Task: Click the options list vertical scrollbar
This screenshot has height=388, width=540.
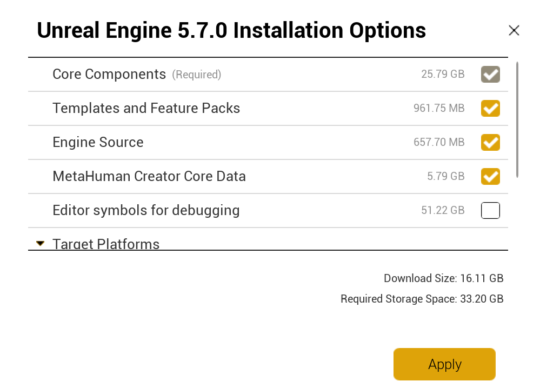Action: pos(517,119)
